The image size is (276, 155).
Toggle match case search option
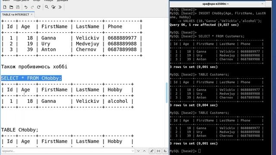click(152, 151)
